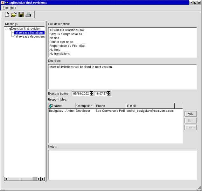Click the Add responsible button
This screenshot has height=191, width=202.
click(191, 114)
